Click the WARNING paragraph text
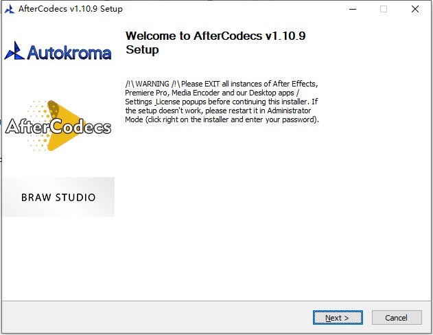Image resolution: width=433 pixels, height=335 pixels. 222,102
